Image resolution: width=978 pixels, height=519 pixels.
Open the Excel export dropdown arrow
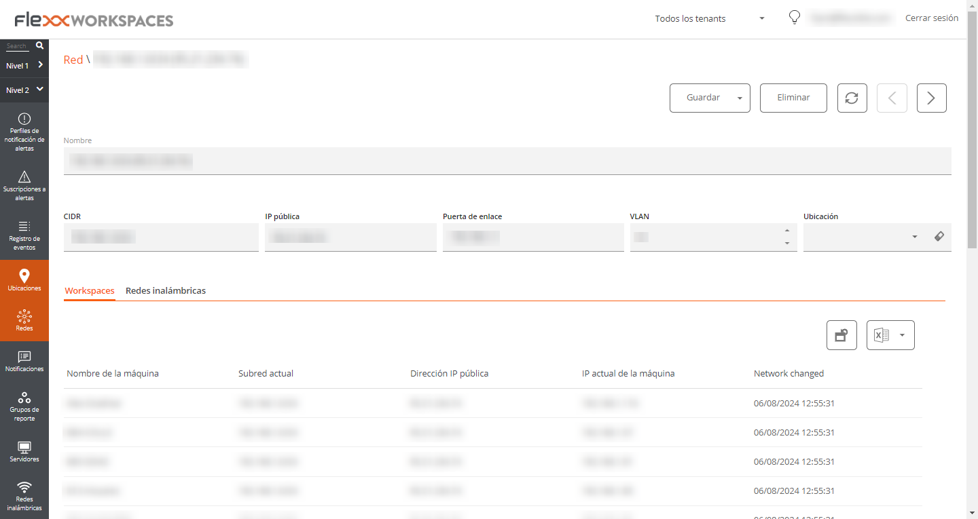(902, 335)
